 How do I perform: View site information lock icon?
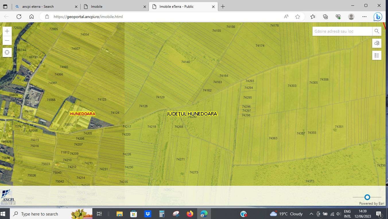pyautogui.click(x=47, y=17)
